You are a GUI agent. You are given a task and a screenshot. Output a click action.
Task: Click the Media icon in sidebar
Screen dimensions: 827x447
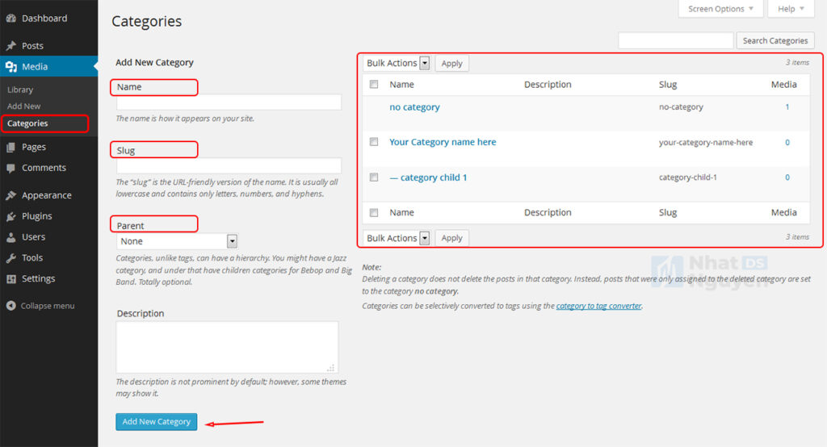coord(11,66)
